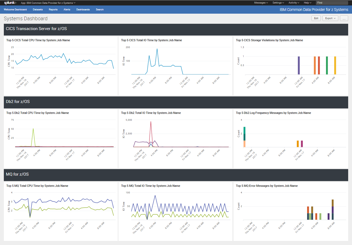Click the green bar in CICS Storage Violations
Viewport: 352px width, 245px height.
[327, 65]
